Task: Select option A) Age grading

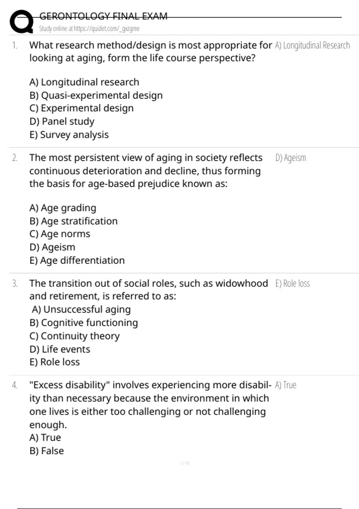Action: tap(63, 208)
